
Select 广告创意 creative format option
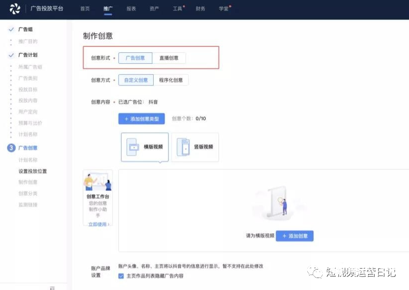click(x=135, y=58)
